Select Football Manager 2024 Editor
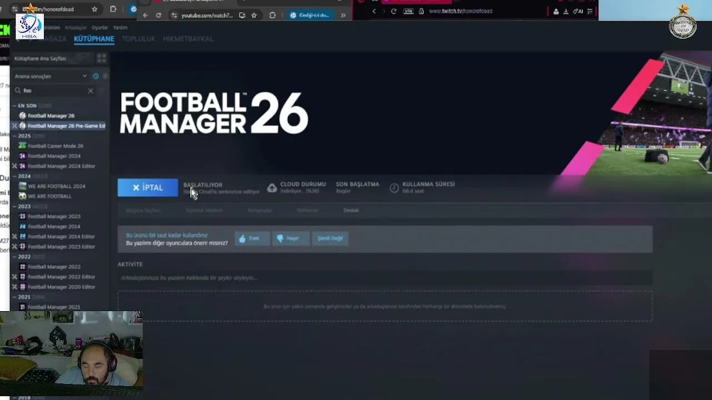712x400 pixels. point(61,166)
